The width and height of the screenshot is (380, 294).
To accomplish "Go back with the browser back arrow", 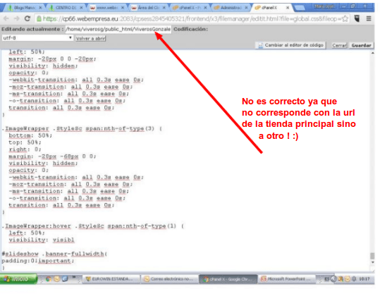I will [6, 18].
